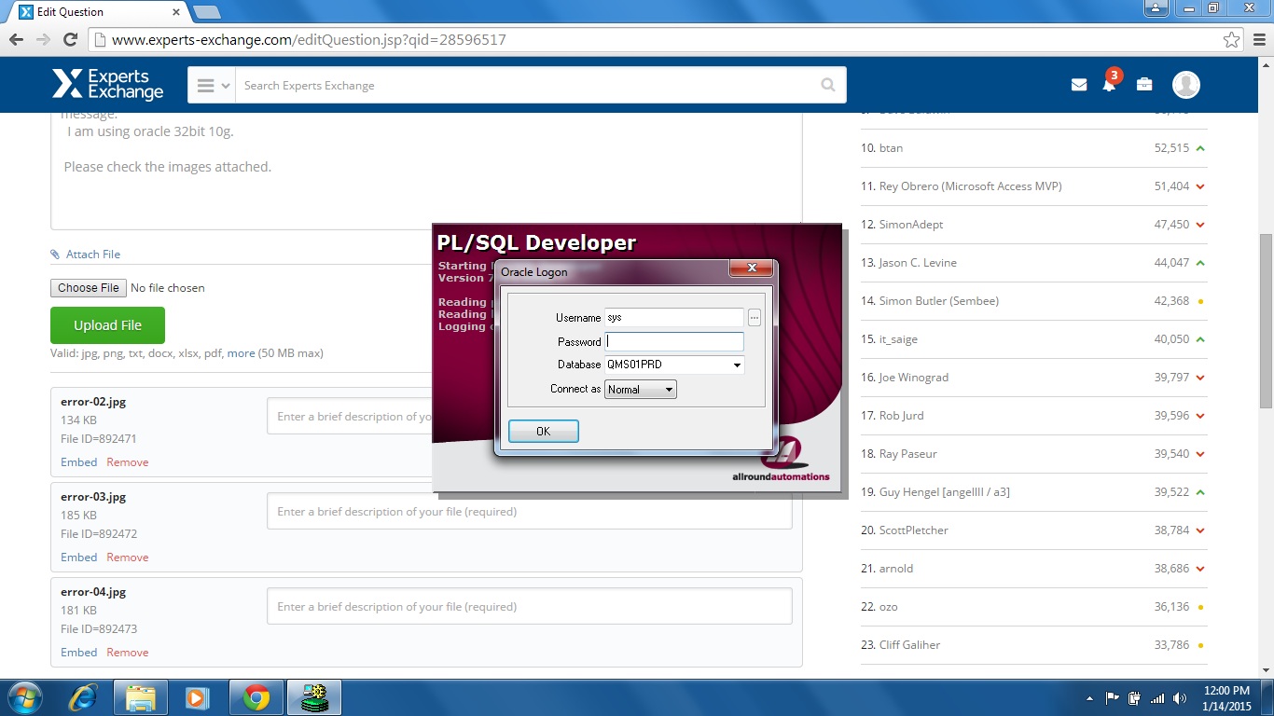The height and width of the screenshot is (716, 1274).
Task: Click the green Upload File button
Action: pos(107,325)
